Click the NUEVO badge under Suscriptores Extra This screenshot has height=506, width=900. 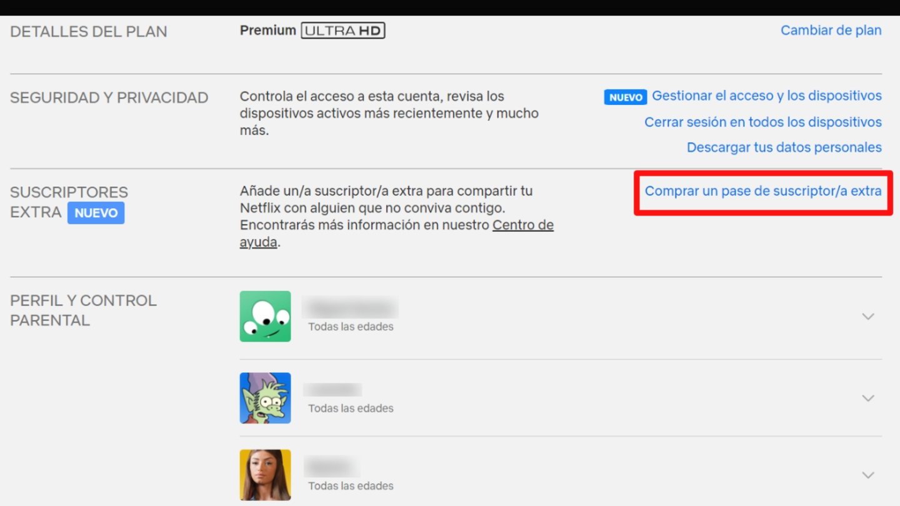point(96,213)
